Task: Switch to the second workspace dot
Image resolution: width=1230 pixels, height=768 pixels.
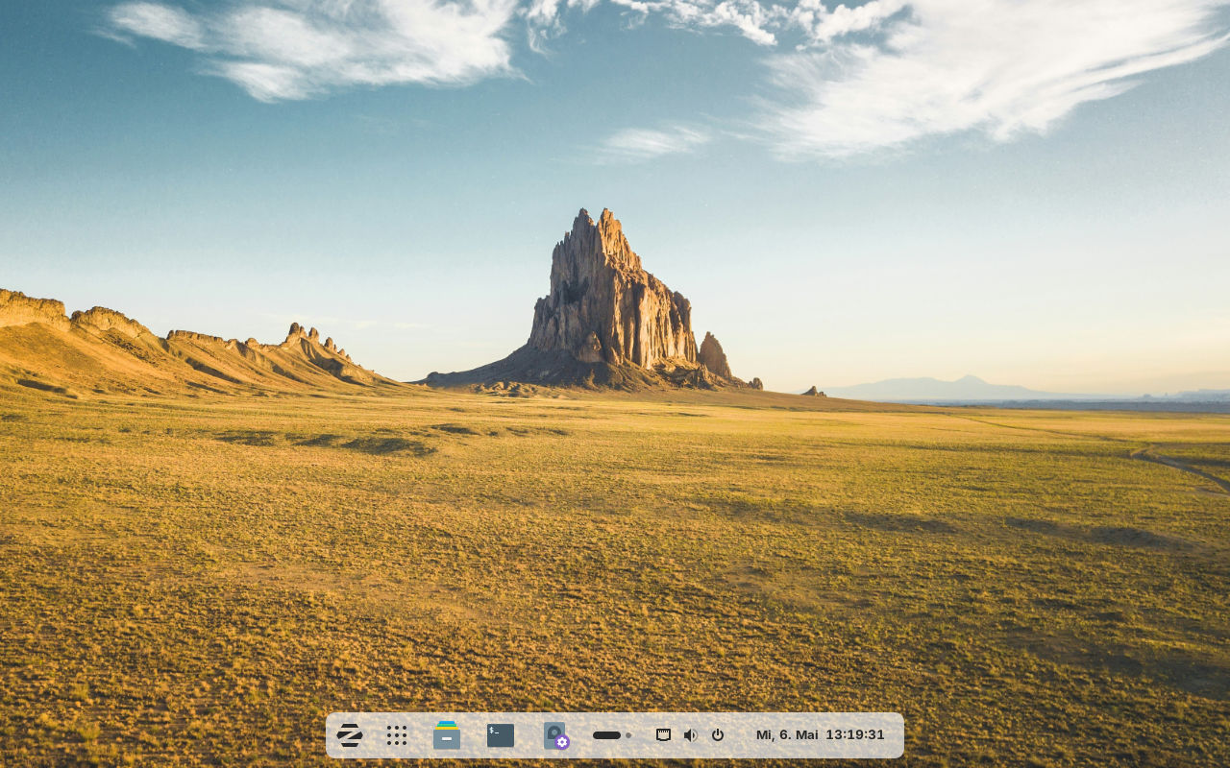Action: coord(628,735)
